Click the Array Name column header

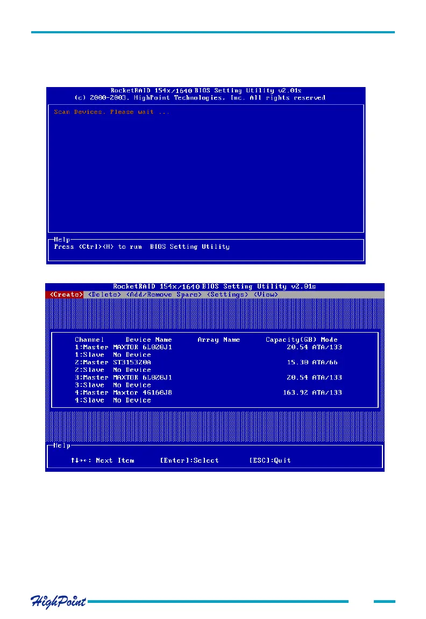pos(218,340)
